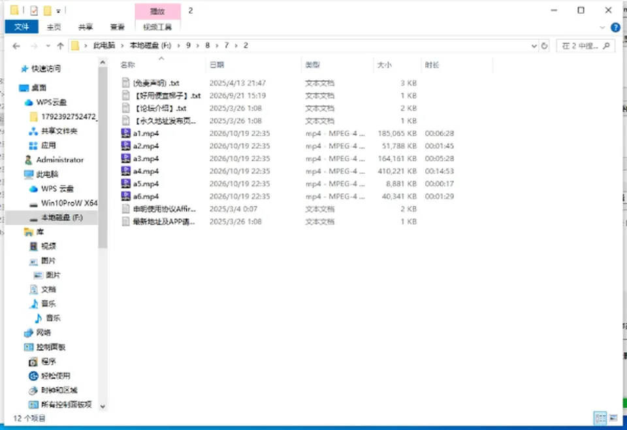Click the New Folder icon in title bar
The width and height of the screenshot is (627, 430).
47,10
